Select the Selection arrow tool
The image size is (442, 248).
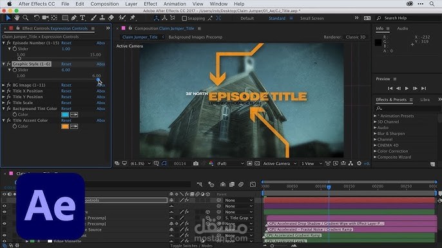(8, 18)
